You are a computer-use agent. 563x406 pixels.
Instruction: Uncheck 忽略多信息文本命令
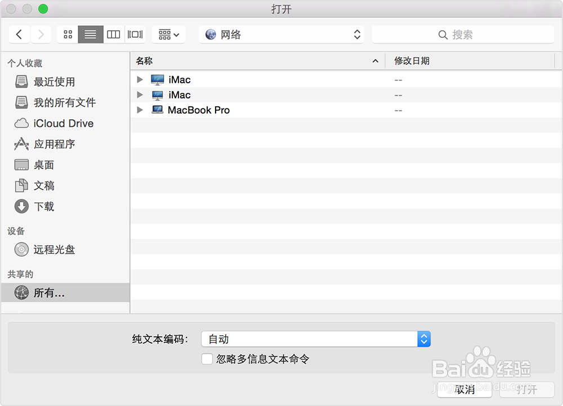(x=207, y=359)
